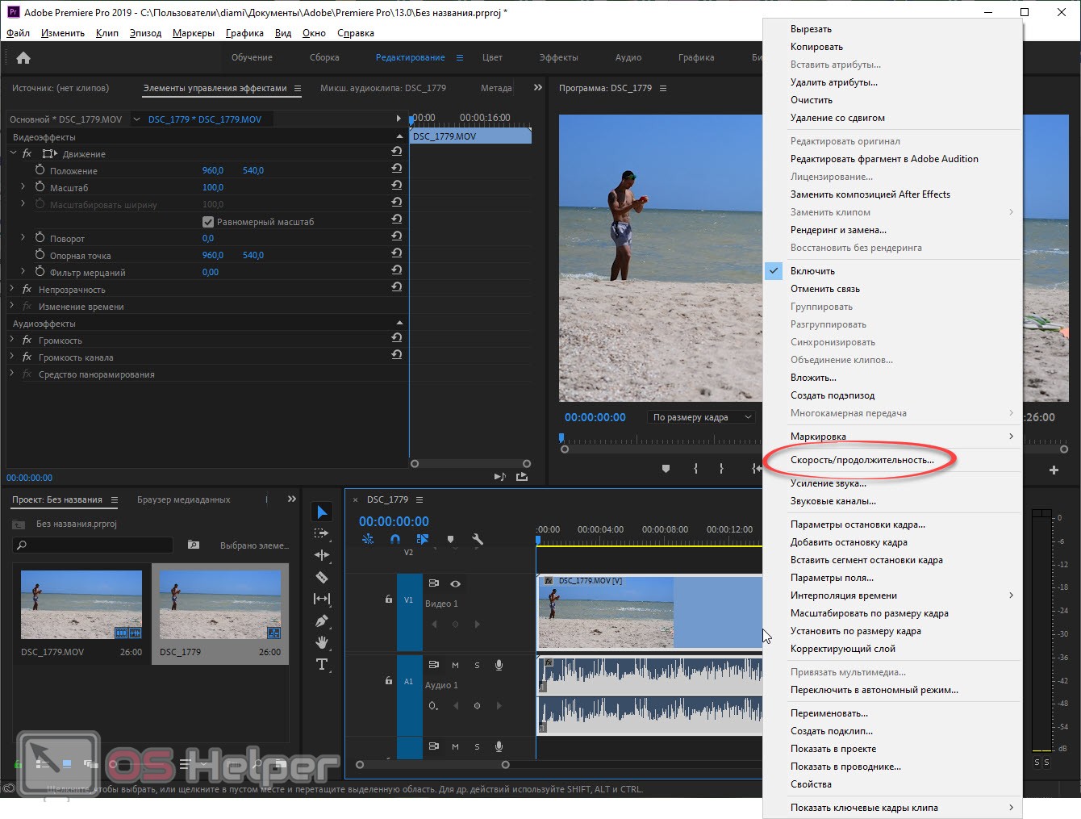
Task: Expand the Opacity effect section
Action: (x=12, y=289)
